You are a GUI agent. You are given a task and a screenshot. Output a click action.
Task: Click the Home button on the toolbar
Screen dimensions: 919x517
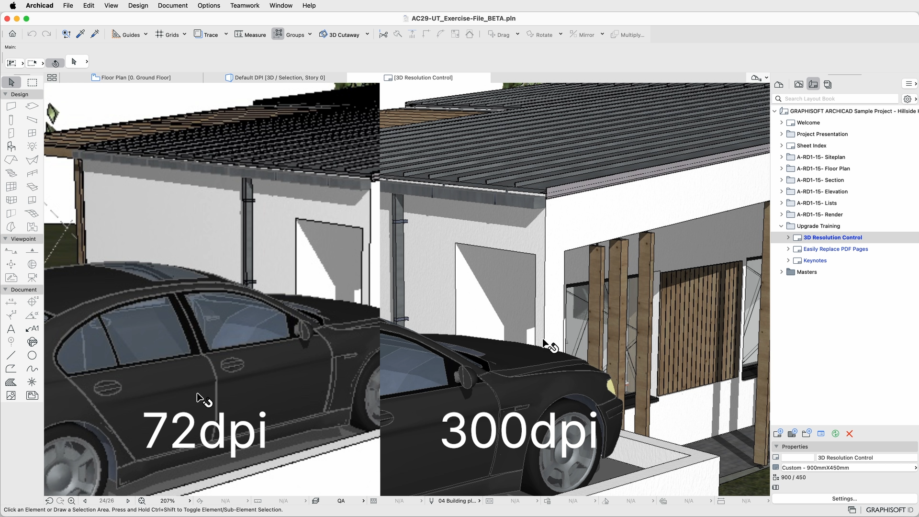(x=12, y=34)
